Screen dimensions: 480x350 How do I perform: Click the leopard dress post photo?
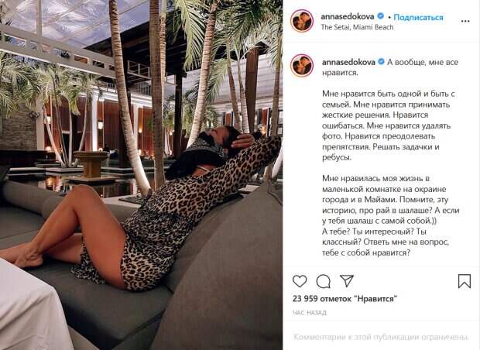[x=141, y=175]
